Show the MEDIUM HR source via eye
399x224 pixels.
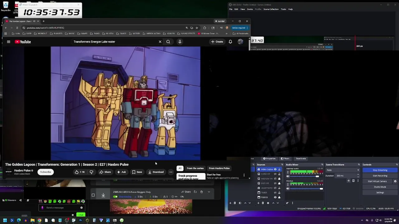(x=275, y=179)
